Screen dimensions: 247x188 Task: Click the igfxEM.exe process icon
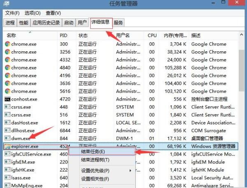[x=7, y=162]
